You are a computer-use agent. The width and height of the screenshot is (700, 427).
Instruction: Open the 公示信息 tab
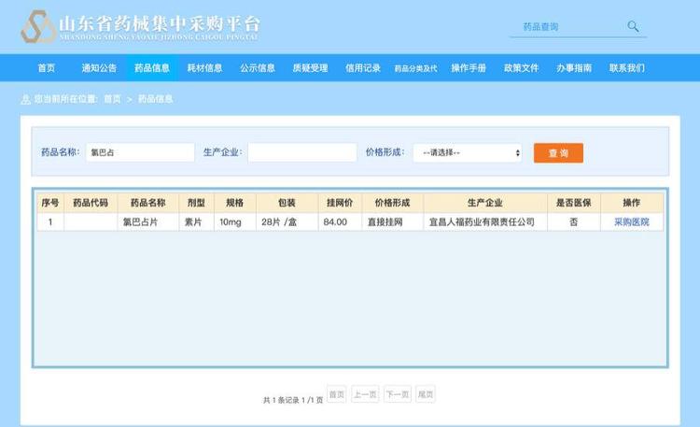(258, 68)
